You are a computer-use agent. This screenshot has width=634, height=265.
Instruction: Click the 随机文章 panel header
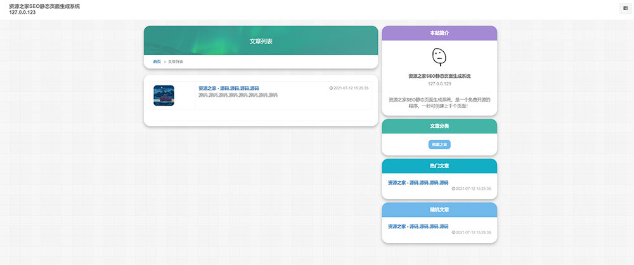(439, 209)
